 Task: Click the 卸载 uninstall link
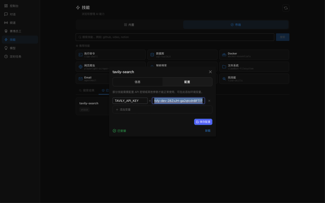[208, 131]
